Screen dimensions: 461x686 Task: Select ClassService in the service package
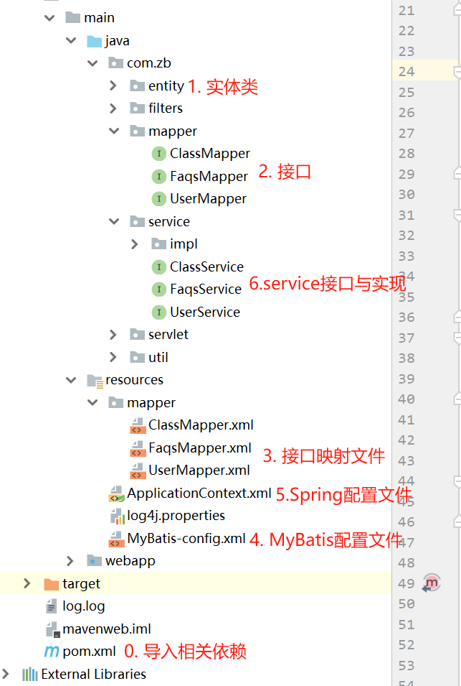coord(207,267)
